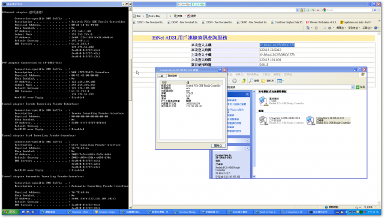Click the lock security icon in address bar
Screen dimensions: 384x218
point(302,10)
